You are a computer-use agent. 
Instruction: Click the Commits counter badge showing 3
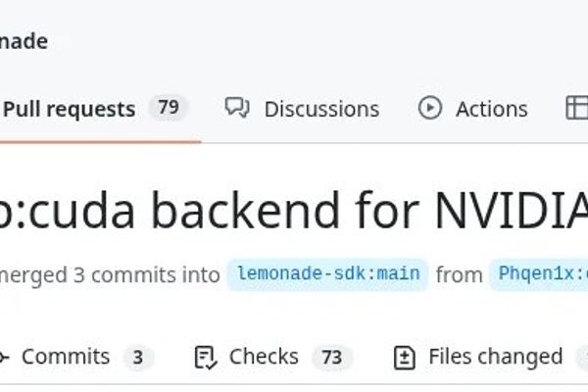138,357
